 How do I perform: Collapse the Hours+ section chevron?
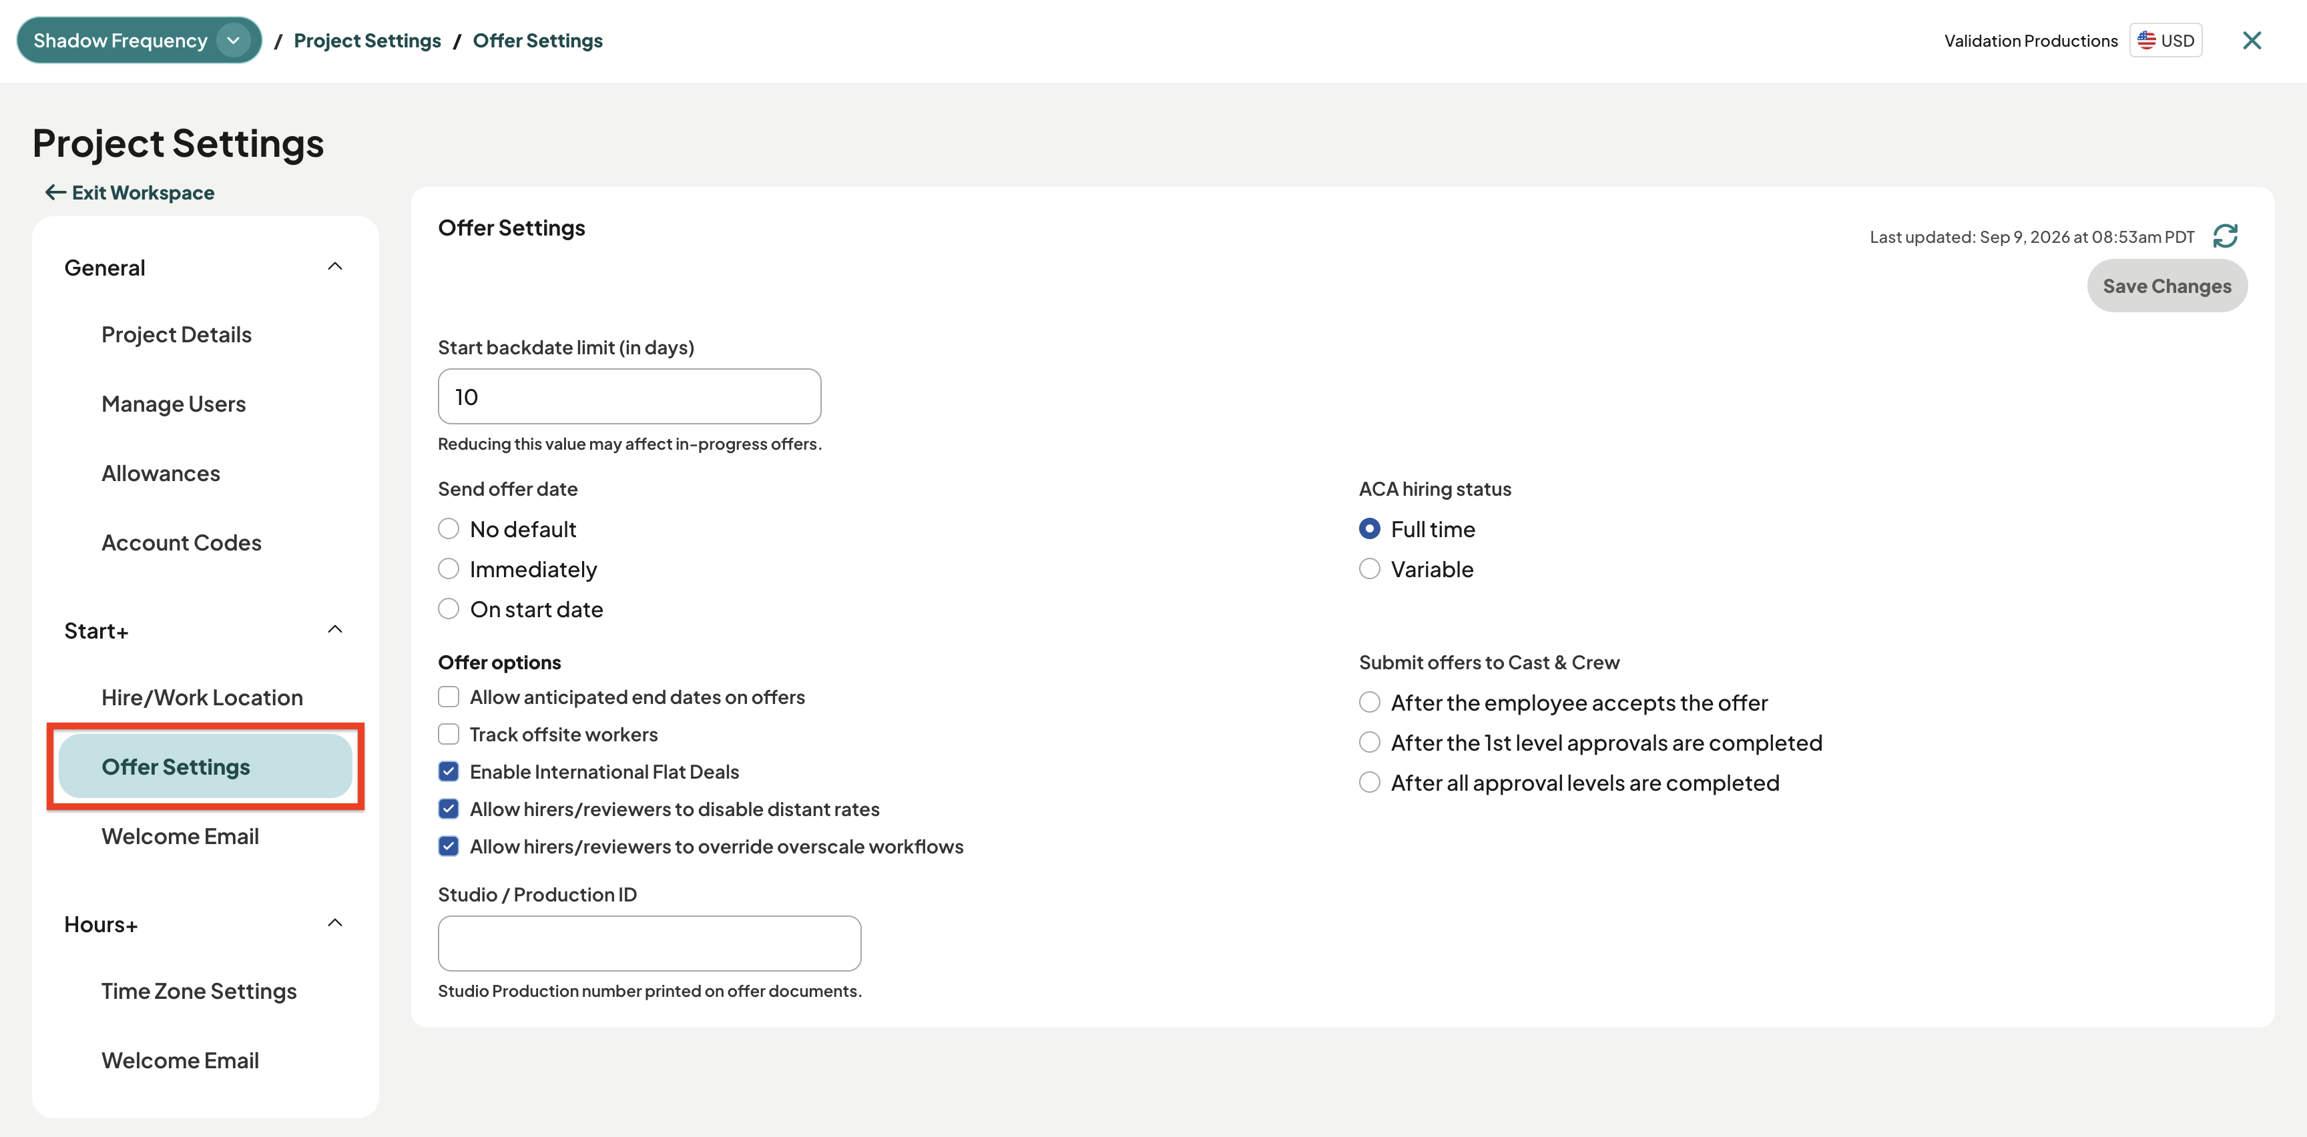pyautogui.click(x=335, y=923)
